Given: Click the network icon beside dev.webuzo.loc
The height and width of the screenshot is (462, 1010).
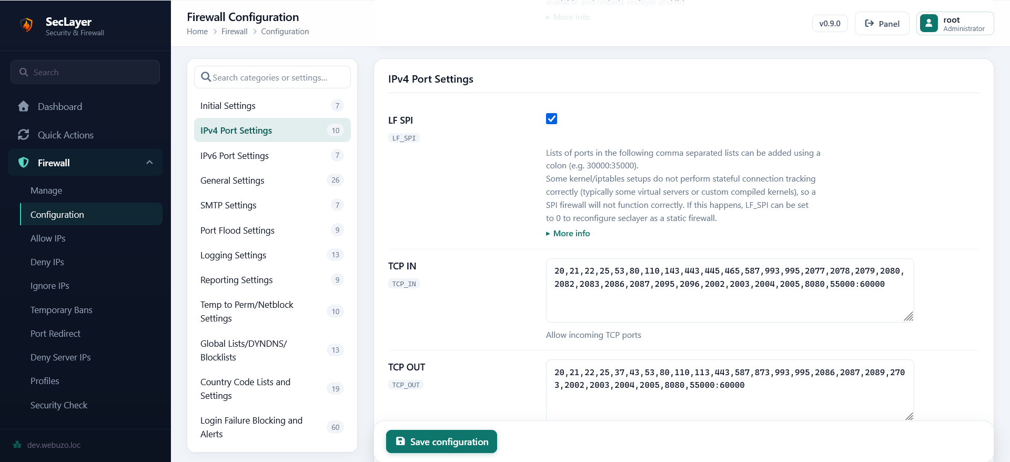Looking at the screenshot, I should pos(17,445).
